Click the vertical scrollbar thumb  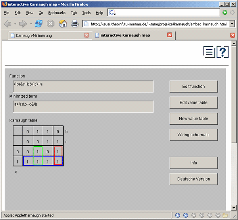[234, 95]
